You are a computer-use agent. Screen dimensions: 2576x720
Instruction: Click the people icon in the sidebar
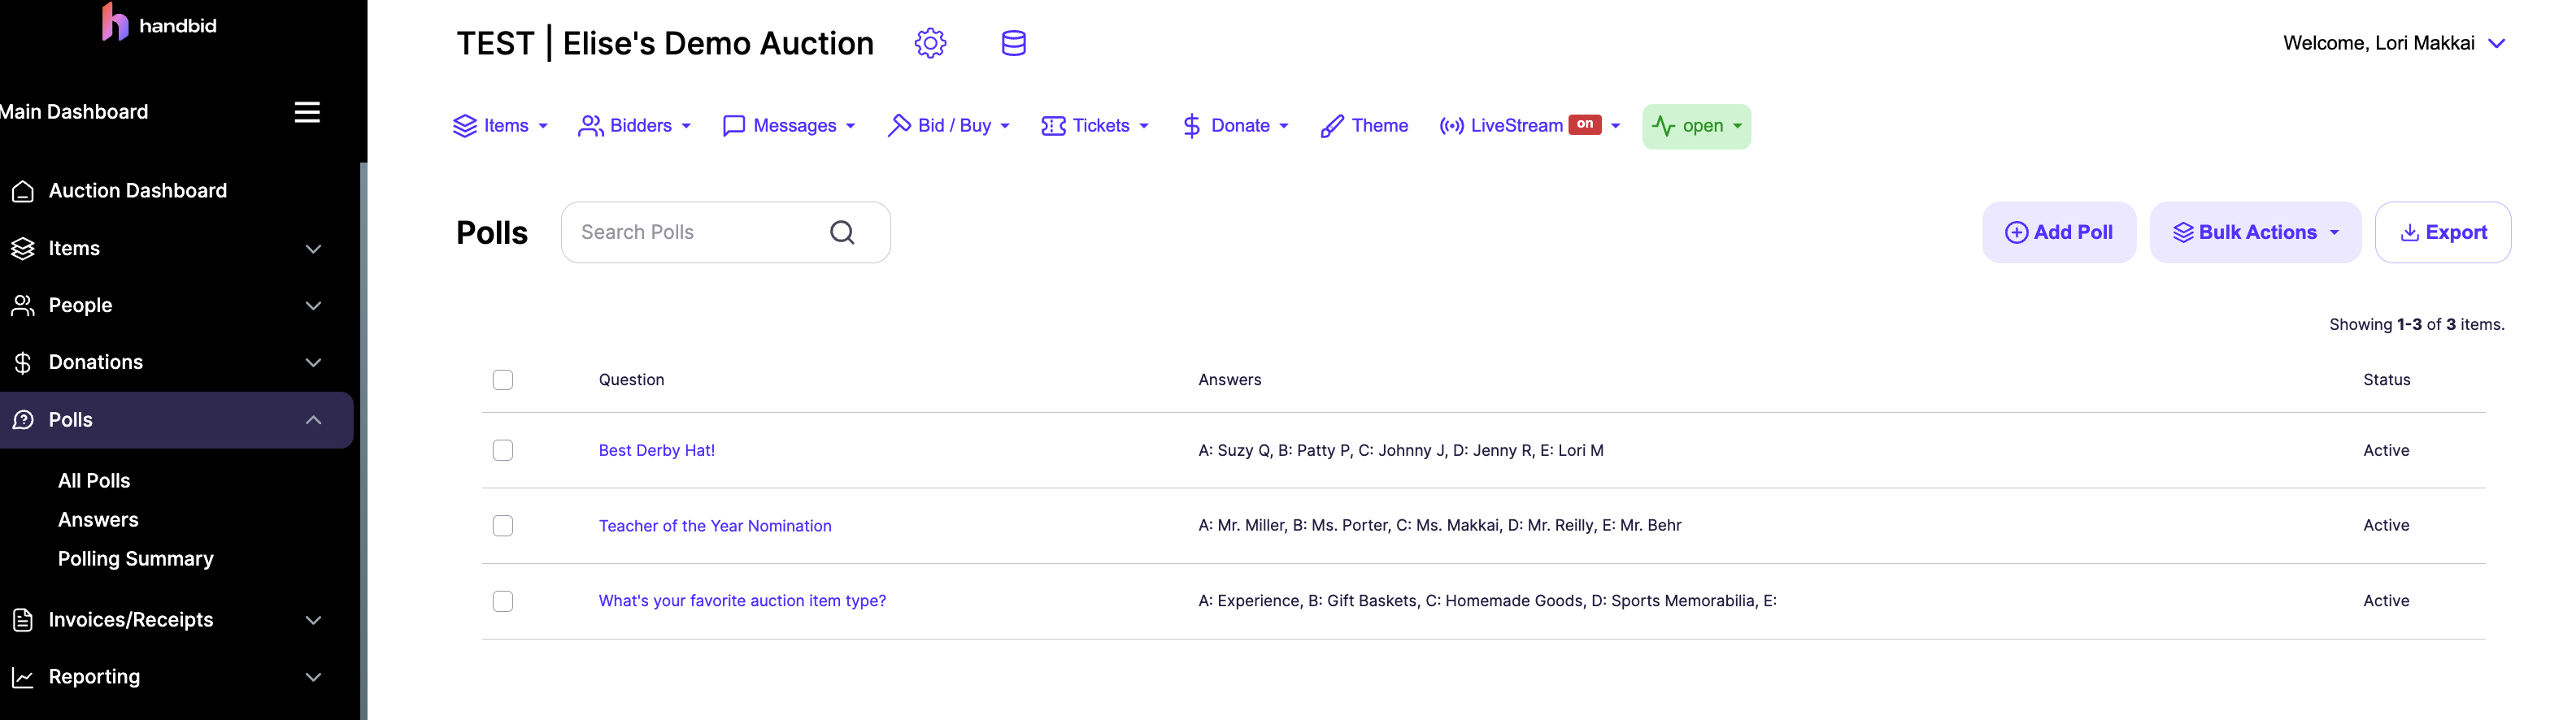click(x=23, y=305)
